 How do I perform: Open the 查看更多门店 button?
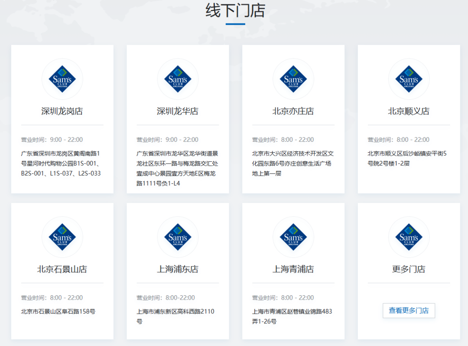point(409,310)
